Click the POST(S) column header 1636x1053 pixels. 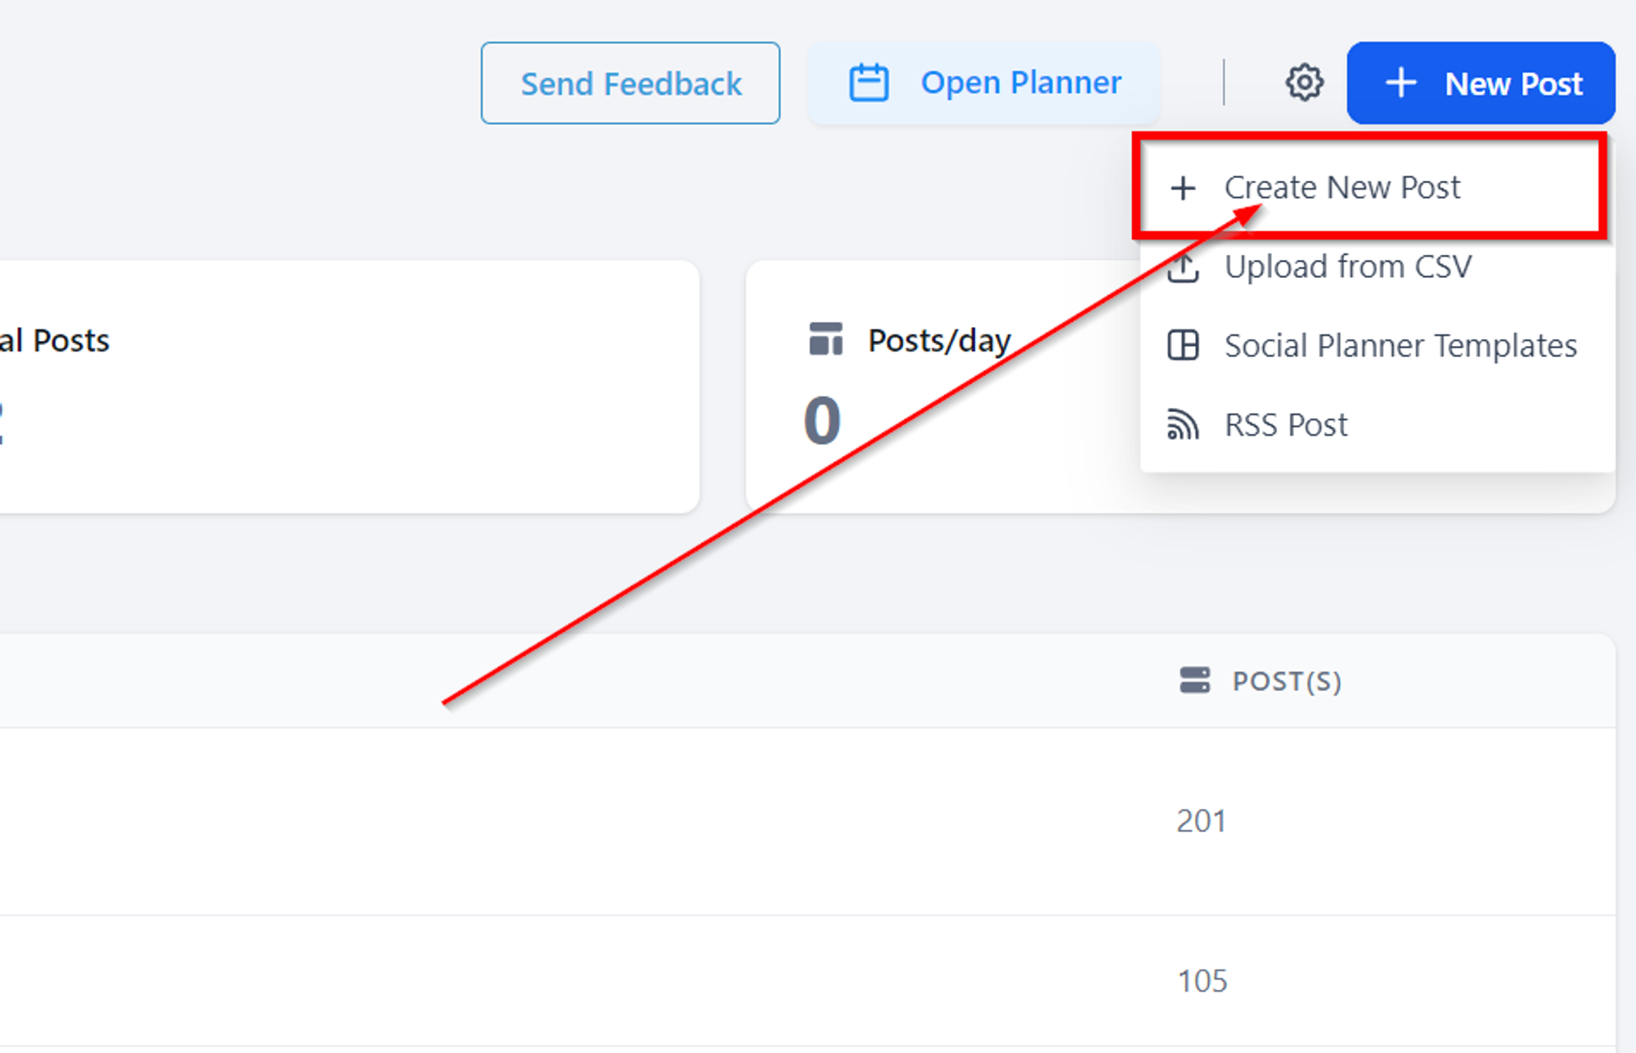point(1287,681)
